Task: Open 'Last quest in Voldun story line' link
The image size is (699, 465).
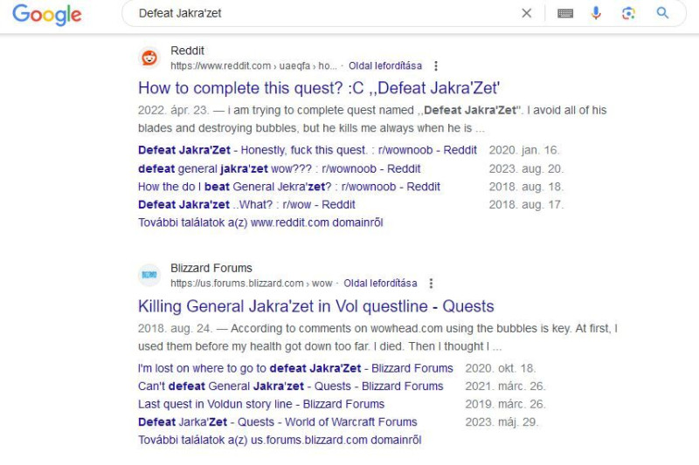Action: (261, 404)
